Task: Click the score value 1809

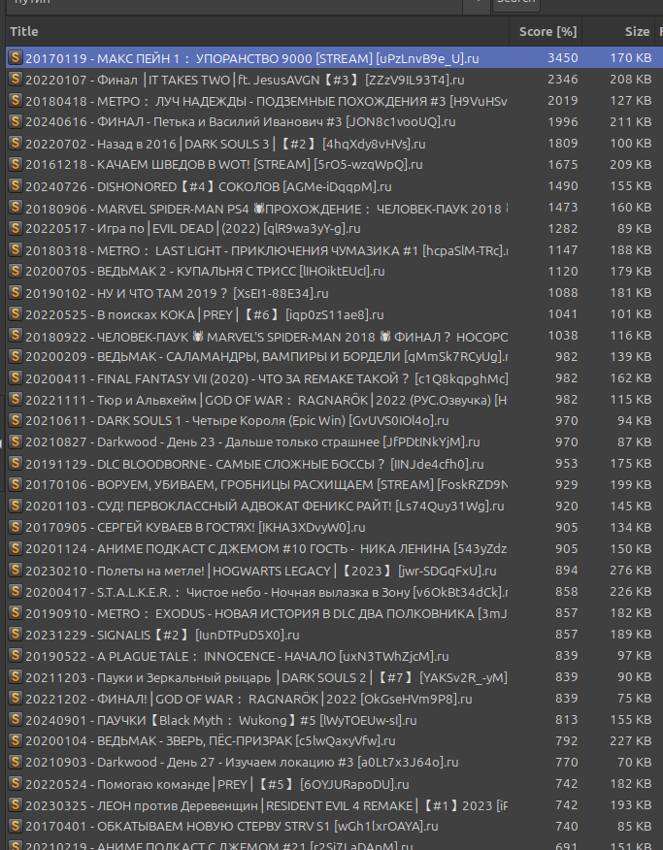Action: [563, 143]
